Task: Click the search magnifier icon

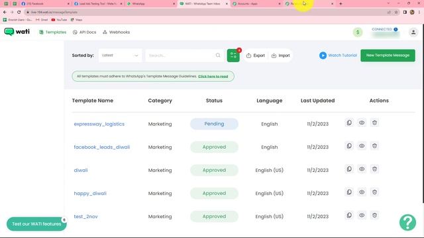Action: tap(218, 56)
